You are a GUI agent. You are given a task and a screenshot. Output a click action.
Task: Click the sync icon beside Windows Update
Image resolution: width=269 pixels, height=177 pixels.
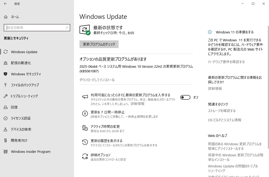(5, 52)
